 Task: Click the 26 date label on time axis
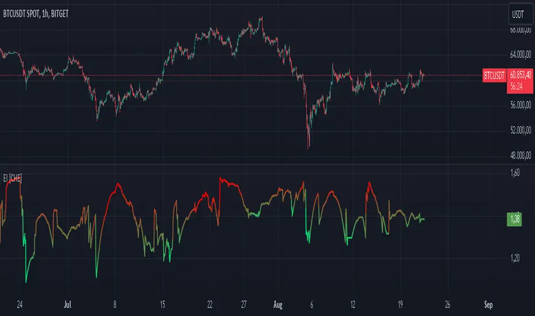tap(448, 305)
